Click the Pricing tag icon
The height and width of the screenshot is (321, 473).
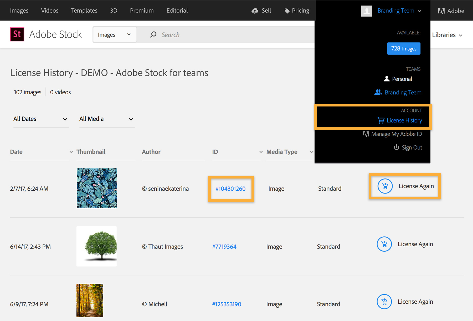click(287, 11)
